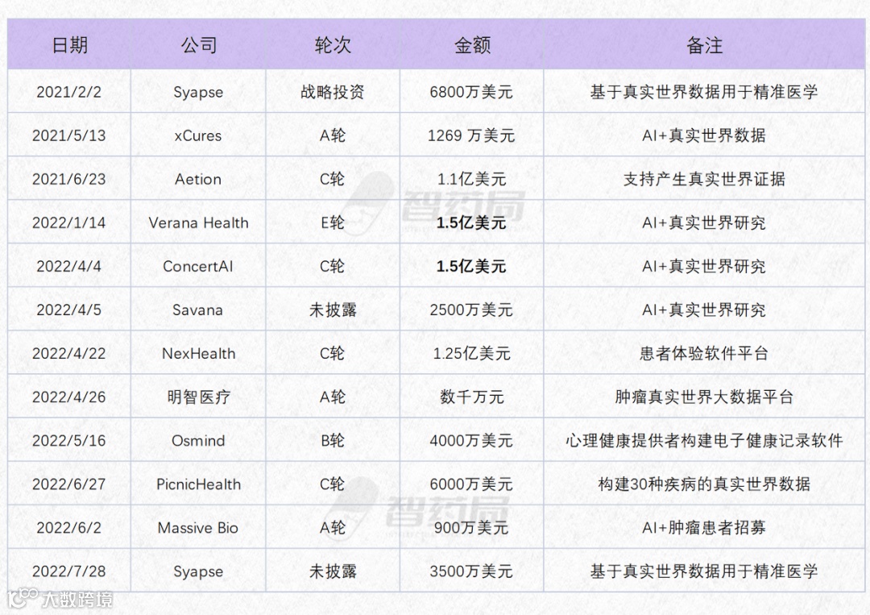Select the amount 6000万美元
Screen dimensions: 870x615
pyautogui.click(x=471, y=484)
